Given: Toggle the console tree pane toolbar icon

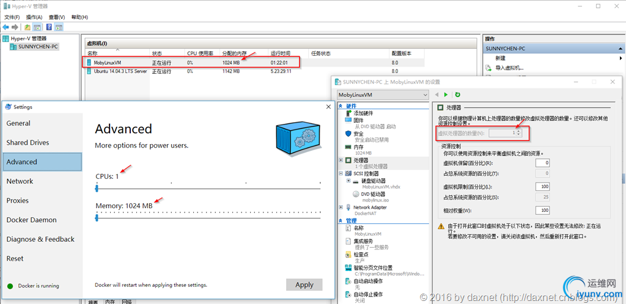Looking at the screenshot, I should [36, 27].
